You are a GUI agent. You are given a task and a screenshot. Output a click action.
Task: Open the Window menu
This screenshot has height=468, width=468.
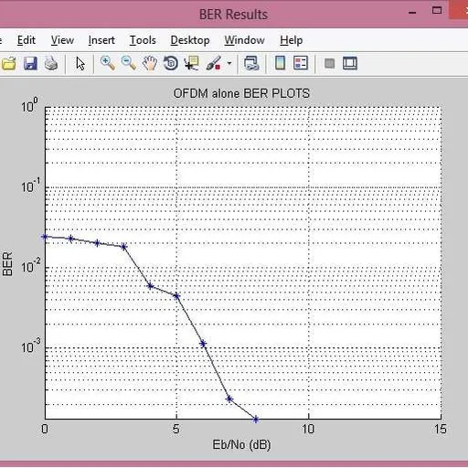click(244, 40)
